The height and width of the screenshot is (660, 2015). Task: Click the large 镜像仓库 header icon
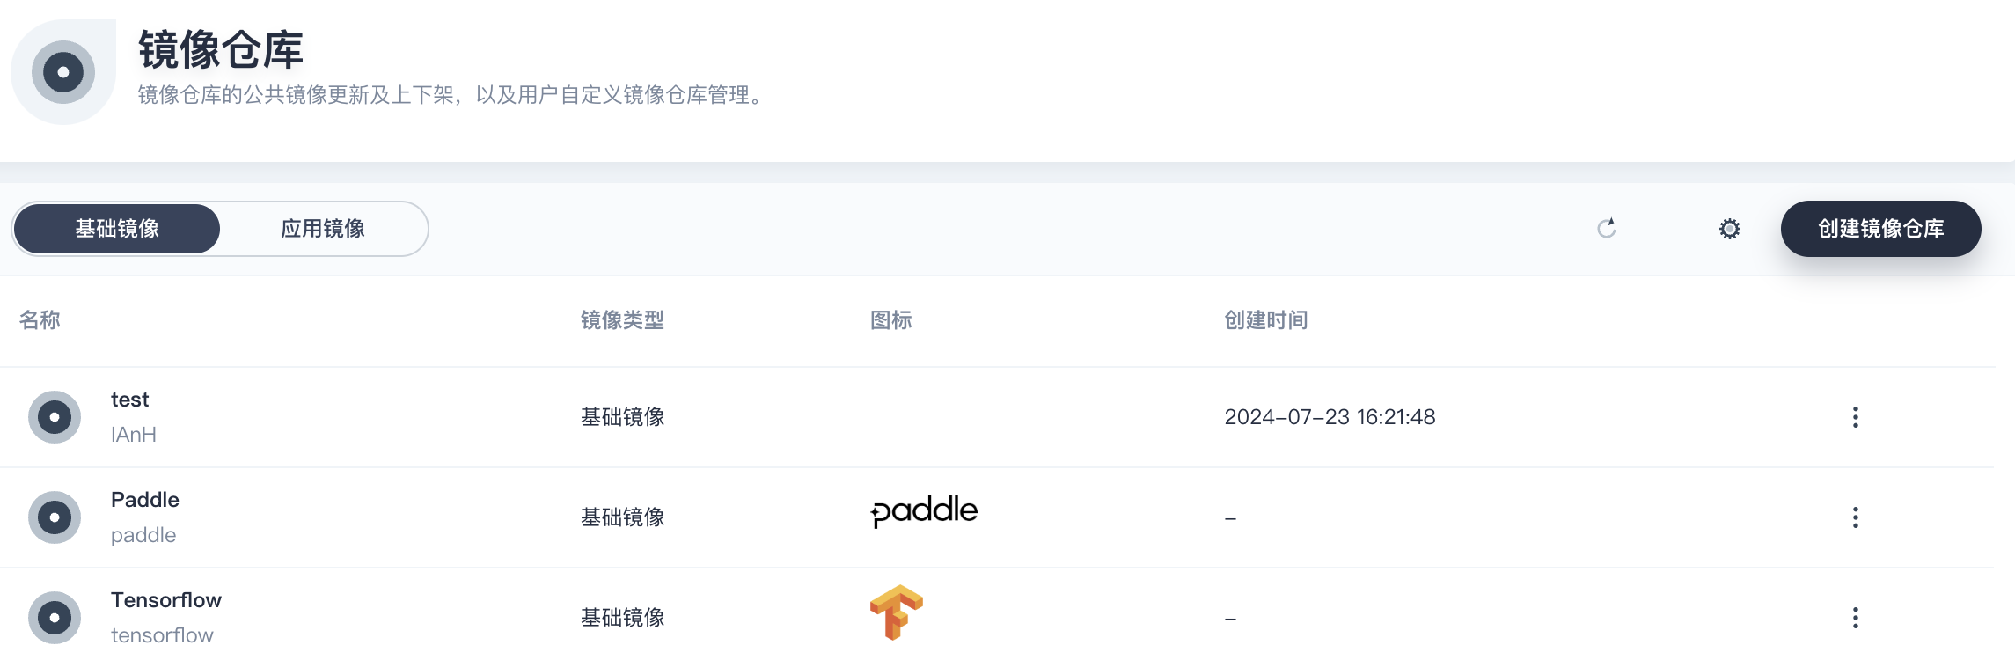pos(63,72)
